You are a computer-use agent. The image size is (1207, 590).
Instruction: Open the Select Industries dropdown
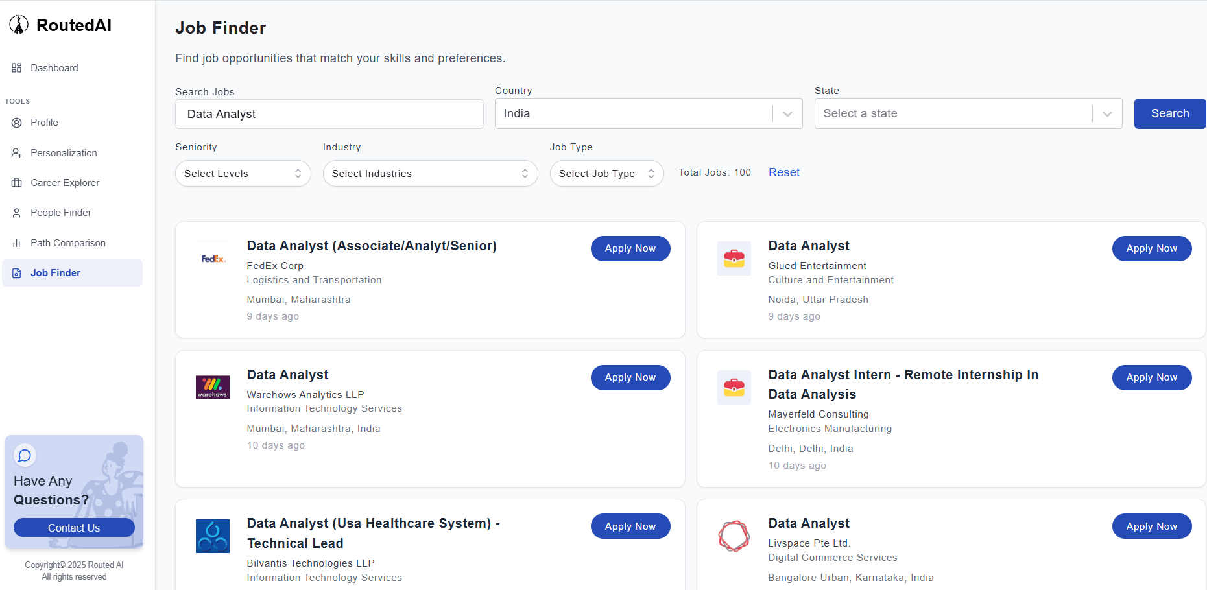click(430, 174)
